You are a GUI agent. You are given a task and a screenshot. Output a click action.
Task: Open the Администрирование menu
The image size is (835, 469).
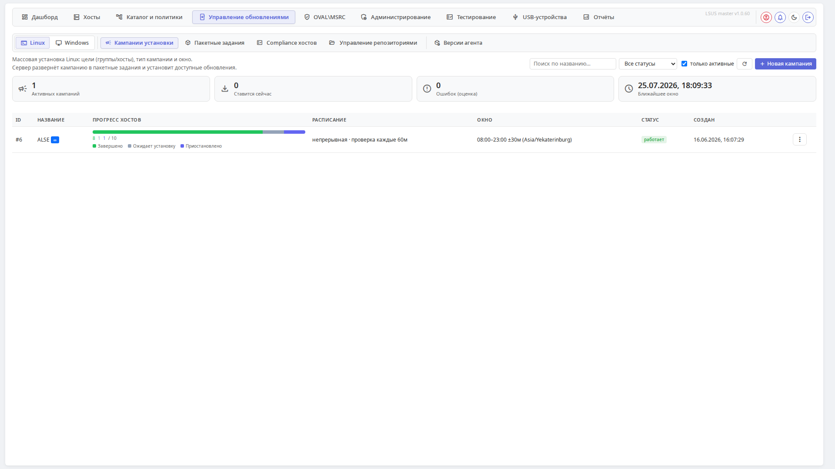tap(396, 17)
